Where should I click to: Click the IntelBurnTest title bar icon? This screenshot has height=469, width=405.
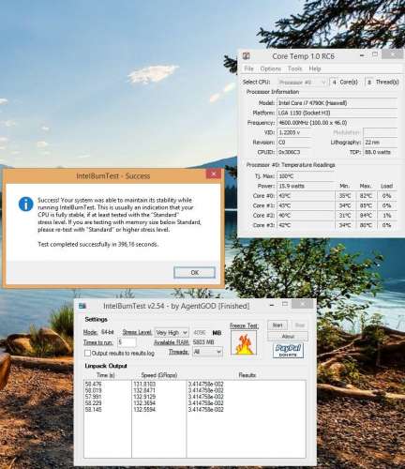tap(82, 306)
